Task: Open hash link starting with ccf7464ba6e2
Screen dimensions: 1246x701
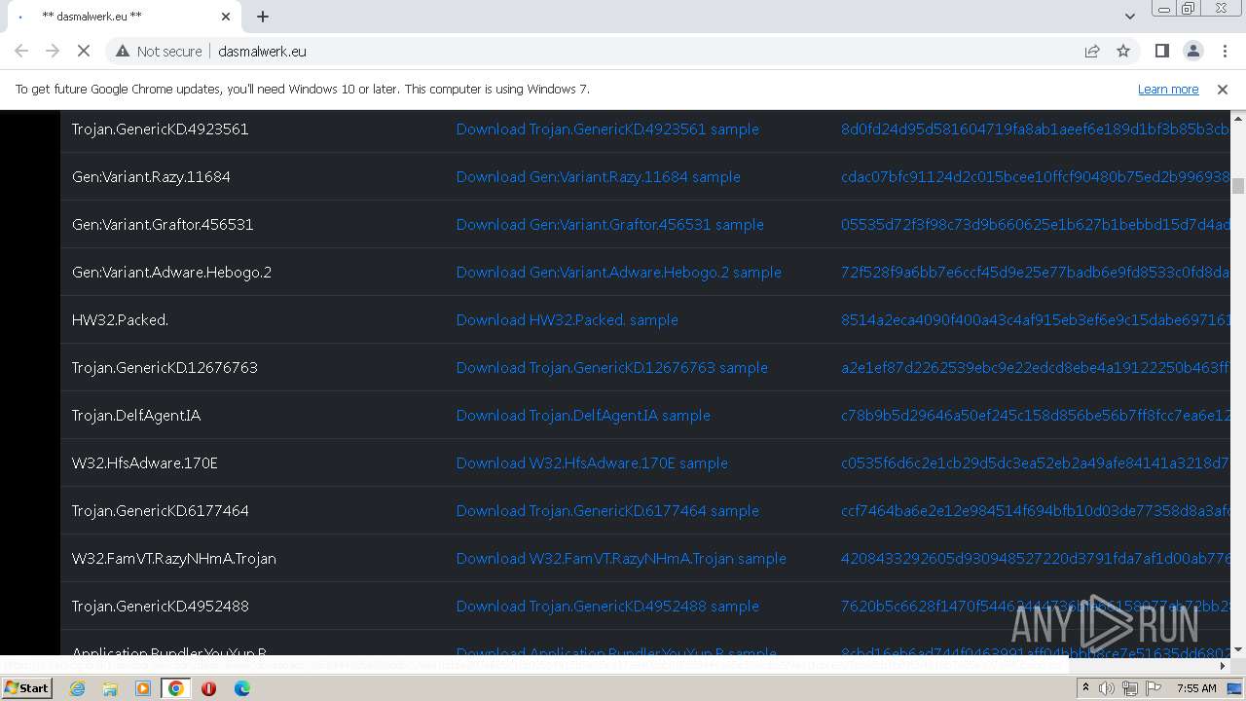Action: pos(1035,510)
